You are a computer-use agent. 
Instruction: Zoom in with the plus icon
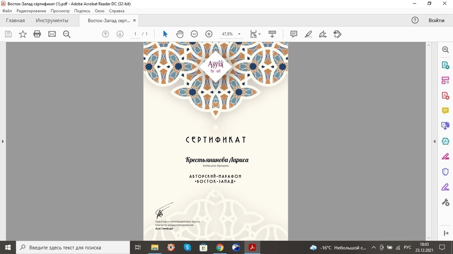click(x=209, y=34)
